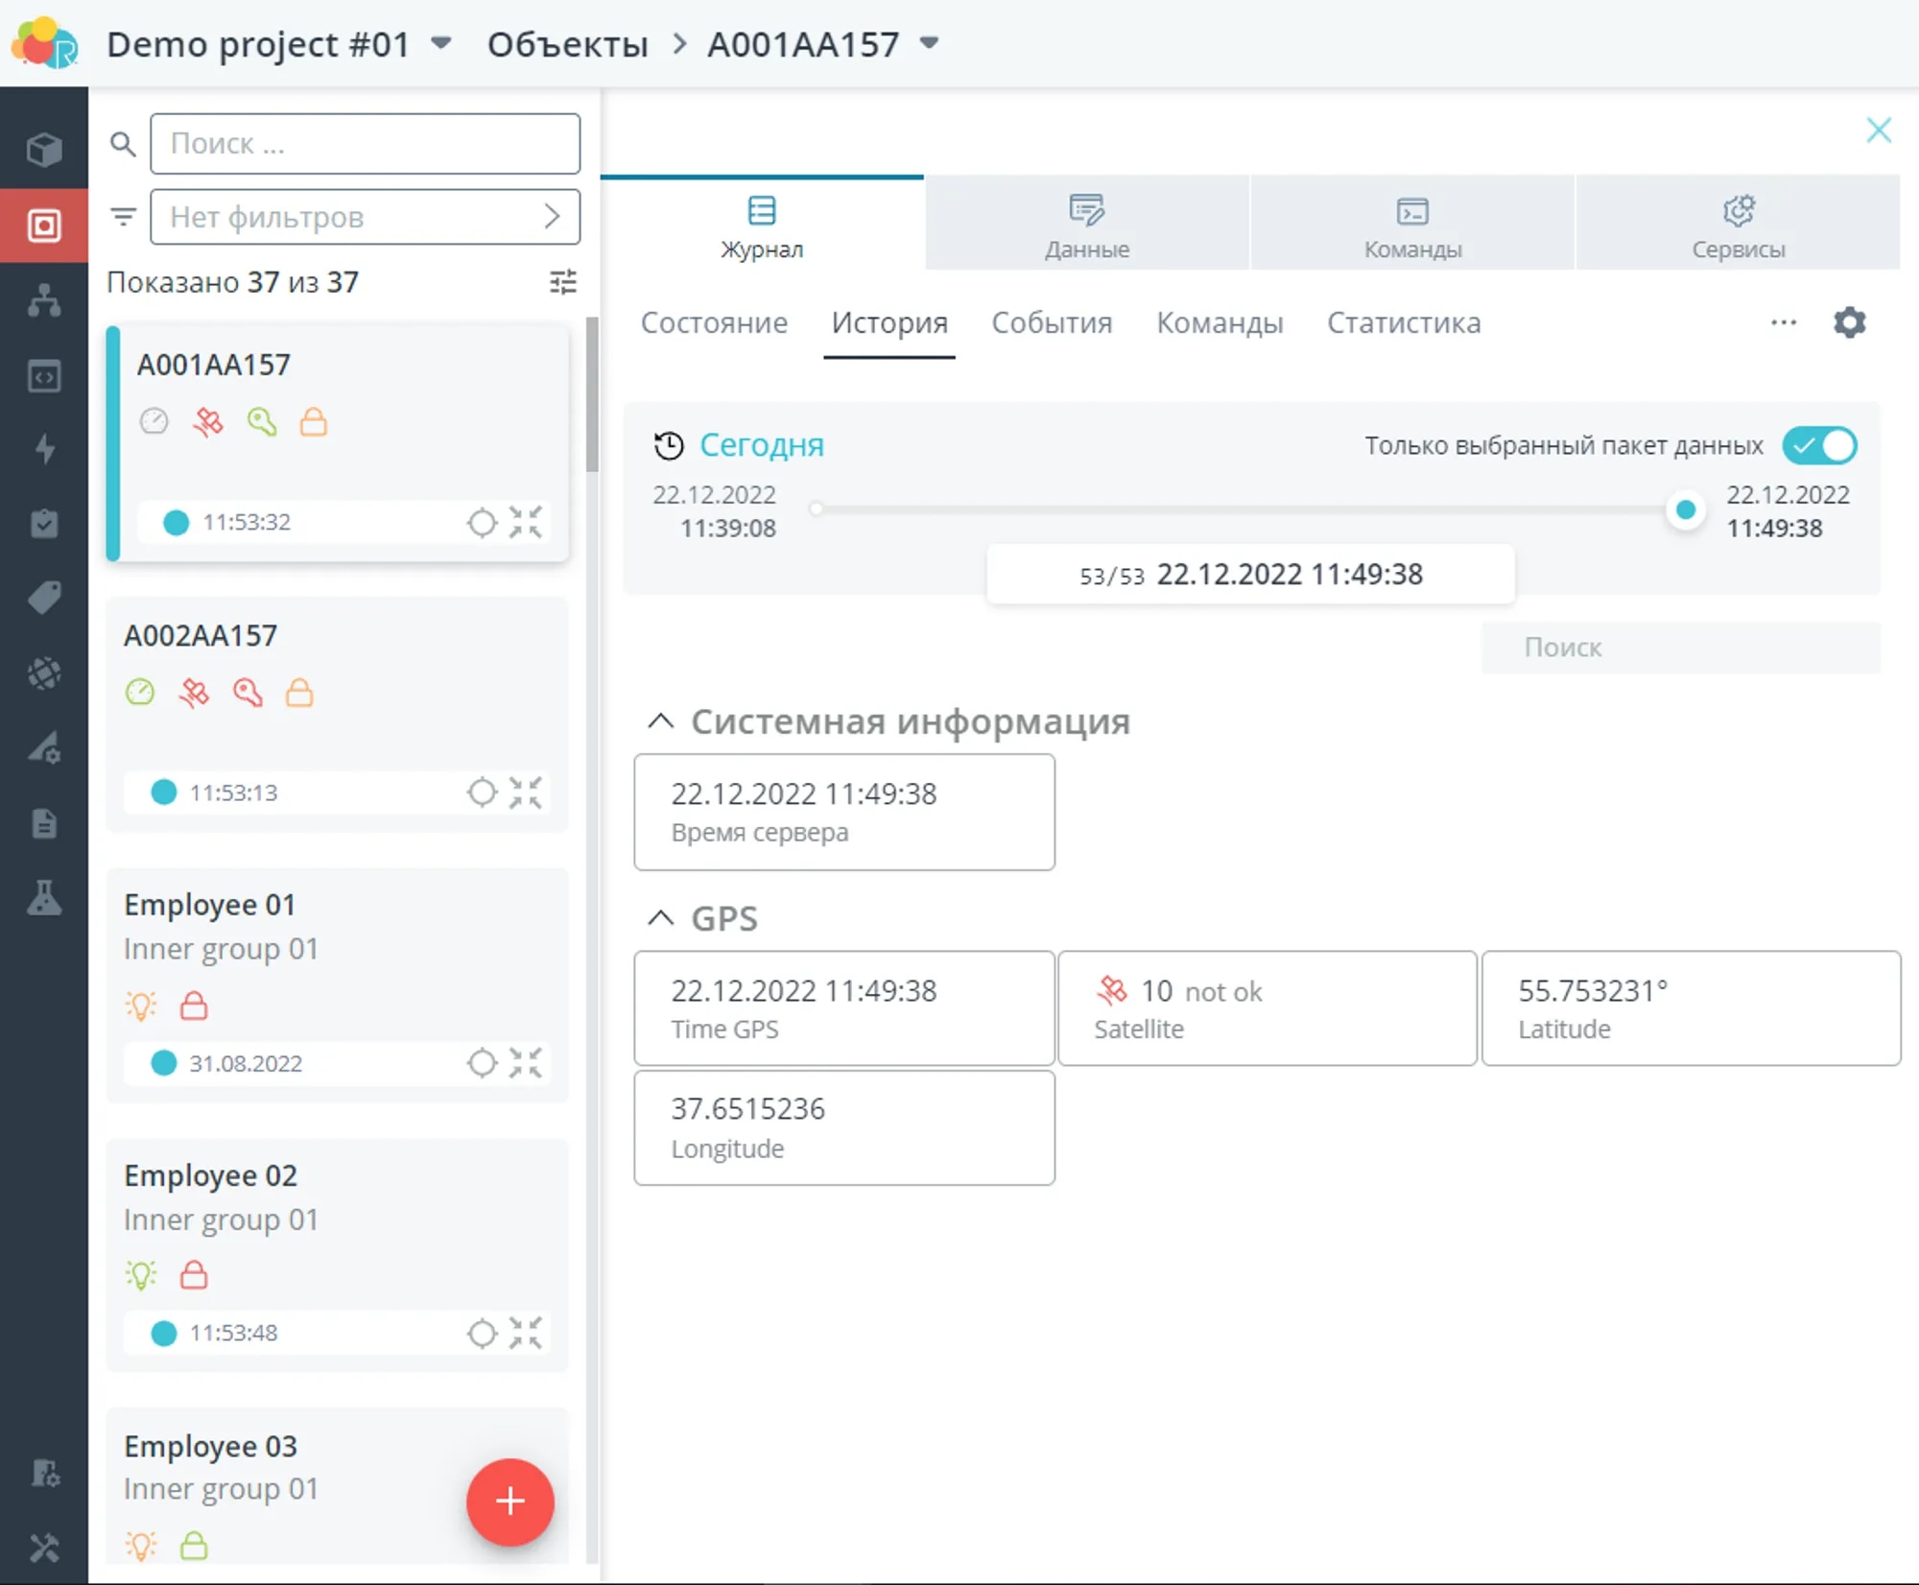Click the three-dots more options icon
1919x1585 pixels.
pyautogui.click(x=1783, y=322)
